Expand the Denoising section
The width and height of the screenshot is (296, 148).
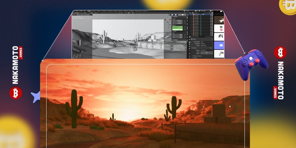pyautogui.click(x=195, y=58)
